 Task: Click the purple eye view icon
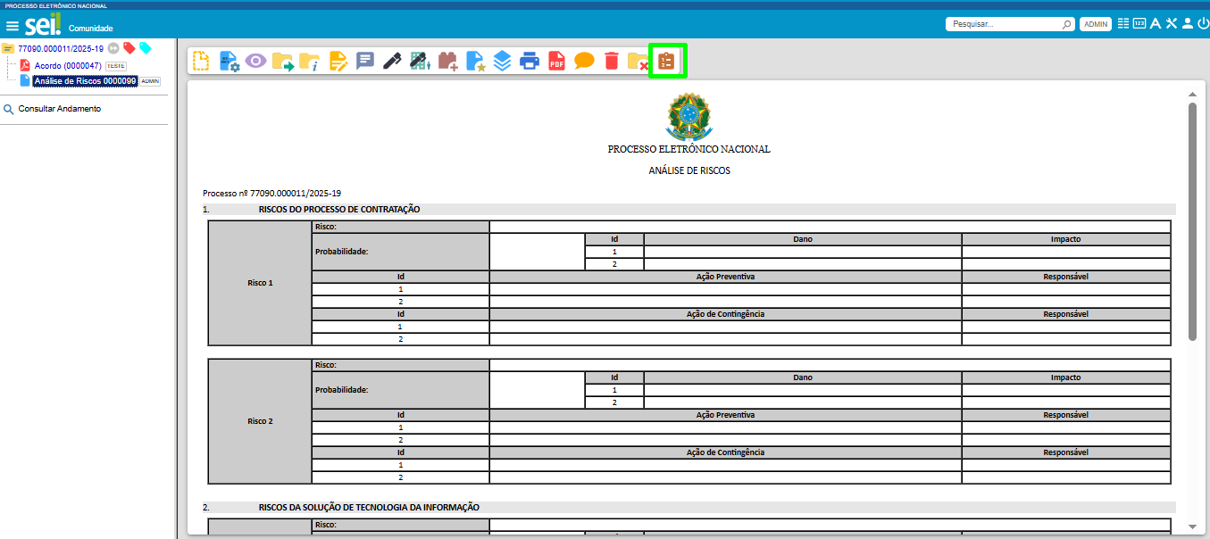[x=256, y=61]
